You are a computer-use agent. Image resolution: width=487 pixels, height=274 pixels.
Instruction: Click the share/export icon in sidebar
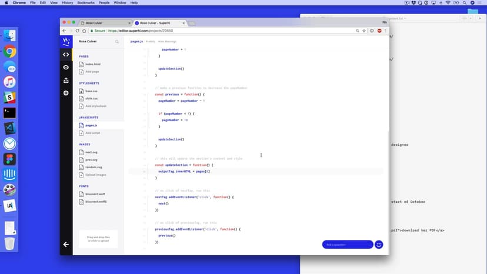(x=66, y=80)
